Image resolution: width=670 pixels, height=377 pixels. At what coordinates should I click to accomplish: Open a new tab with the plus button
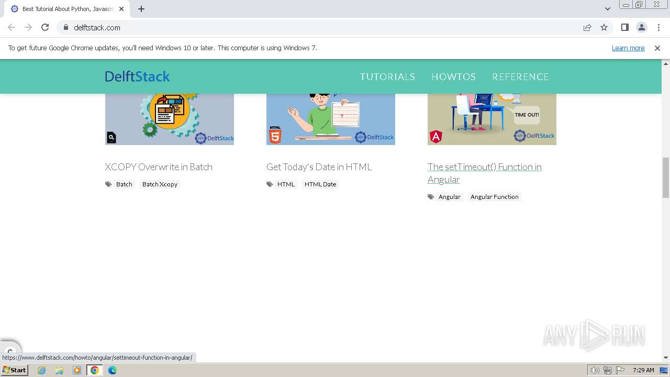[x=141, y=8]
